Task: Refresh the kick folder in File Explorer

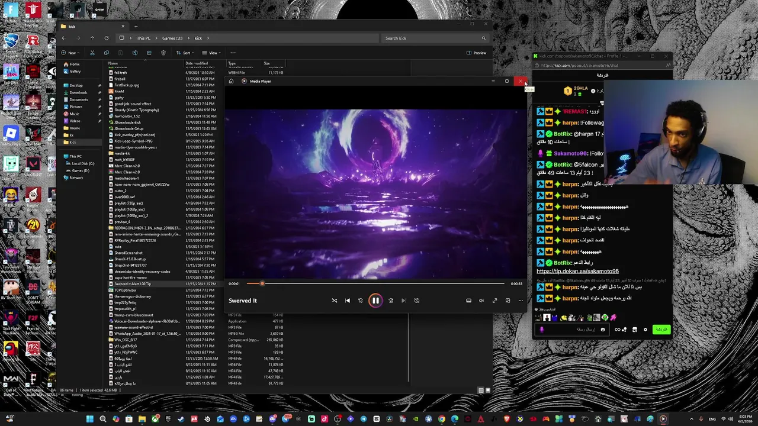Action: (x=106, y=38)
